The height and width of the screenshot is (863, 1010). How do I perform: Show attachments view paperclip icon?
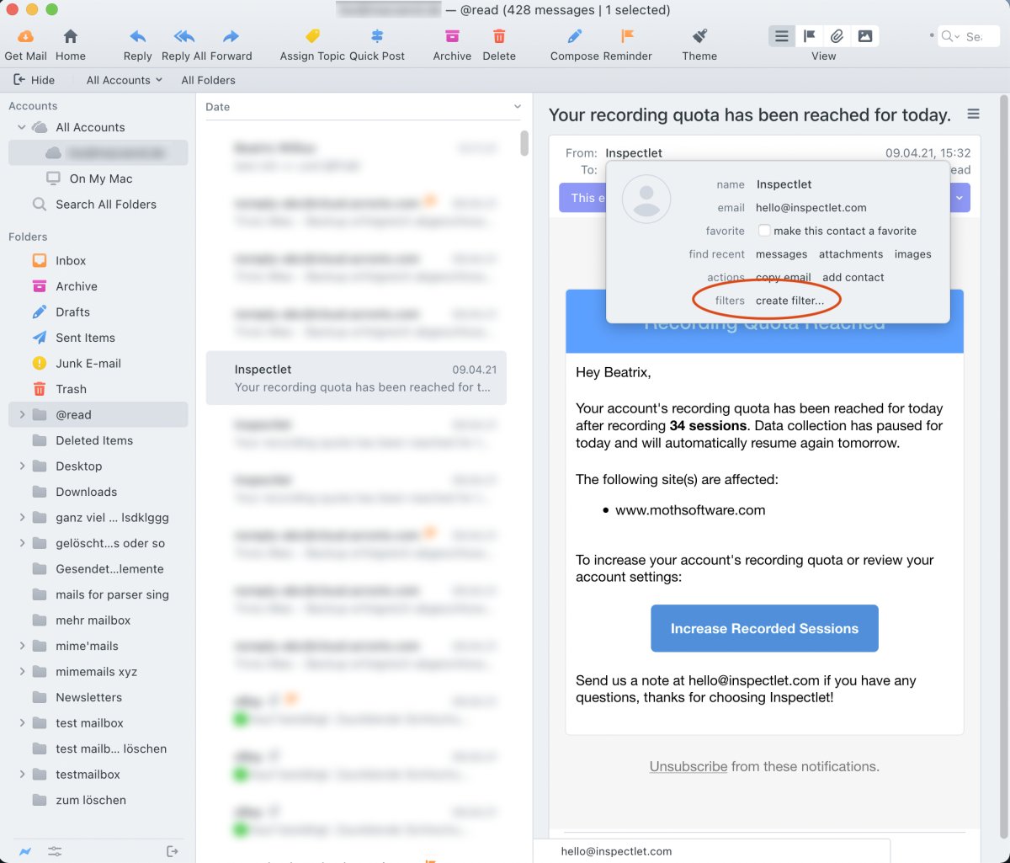[837, 36]
